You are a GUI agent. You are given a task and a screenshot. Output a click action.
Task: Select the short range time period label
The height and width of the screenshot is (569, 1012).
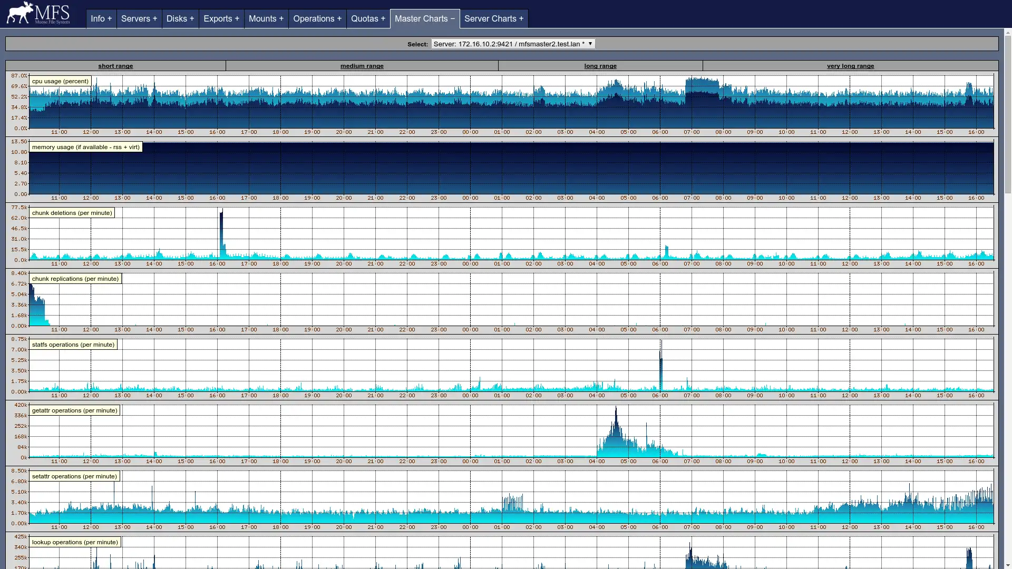(115, 65)
